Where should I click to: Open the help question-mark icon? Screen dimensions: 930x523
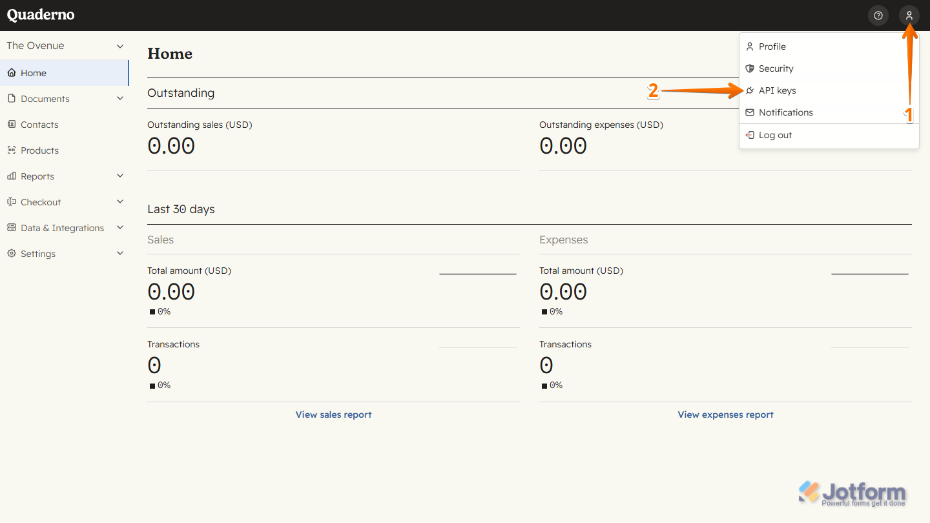878,15
